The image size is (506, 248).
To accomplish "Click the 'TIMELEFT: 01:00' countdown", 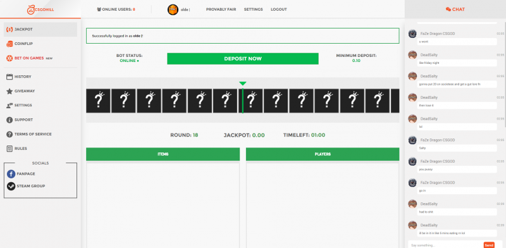I will [x=304, y=135].
